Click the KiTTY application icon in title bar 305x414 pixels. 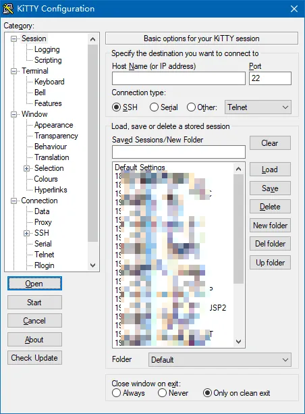coord(8,9)
